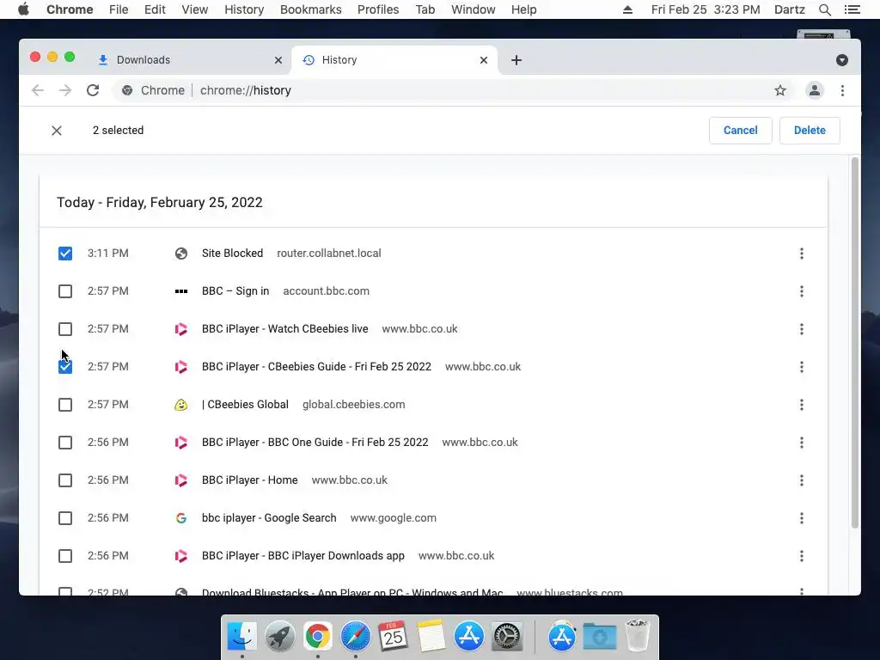
Task: Open more actions for BBC – Sign in
Action: (x=802, y=291)
